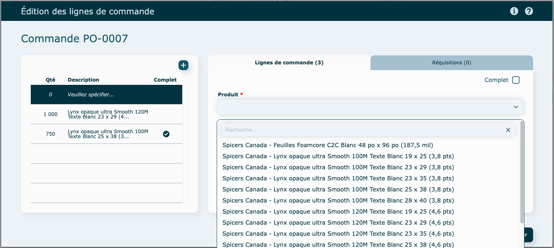Viewport: 554px width, 248px height.
Task: Pick Lynx 120M Texte Blanc 19 x 25
Action: [x=338, y=212]
